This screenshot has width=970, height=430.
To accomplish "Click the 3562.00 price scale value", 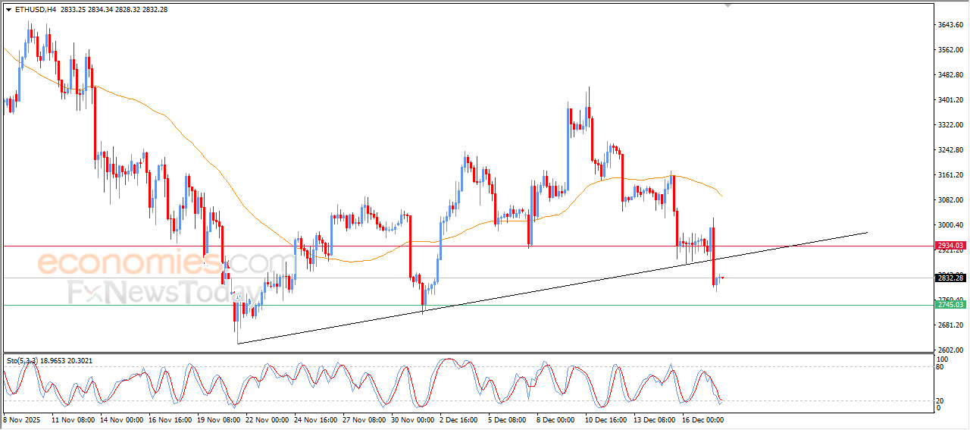I will pyautogui.click(x=951, y=50).
